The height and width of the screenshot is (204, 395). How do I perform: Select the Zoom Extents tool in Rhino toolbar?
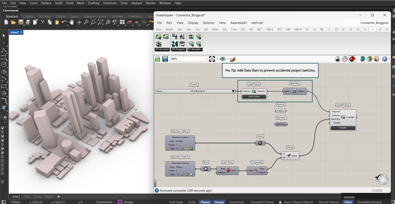coord(101,22)
